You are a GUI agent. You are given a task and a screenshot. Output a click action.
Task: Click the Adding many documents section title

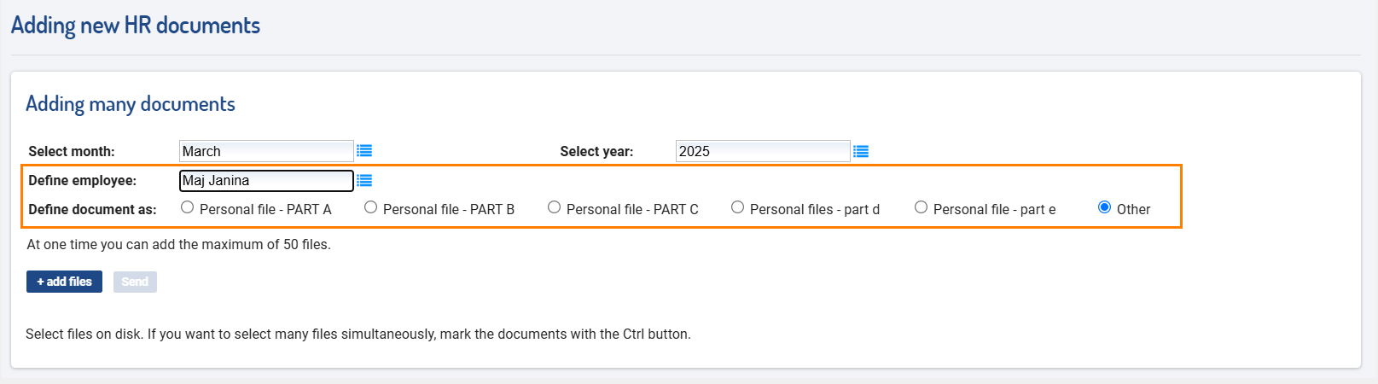coord(131,104)
